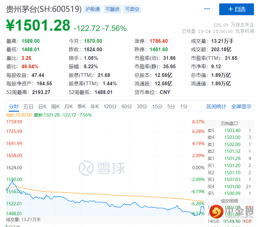Image resolution: width=258 pixels, height=227 pixels.
Task: Switch to the 月K chart tab
Action: (x=69, y=107)
